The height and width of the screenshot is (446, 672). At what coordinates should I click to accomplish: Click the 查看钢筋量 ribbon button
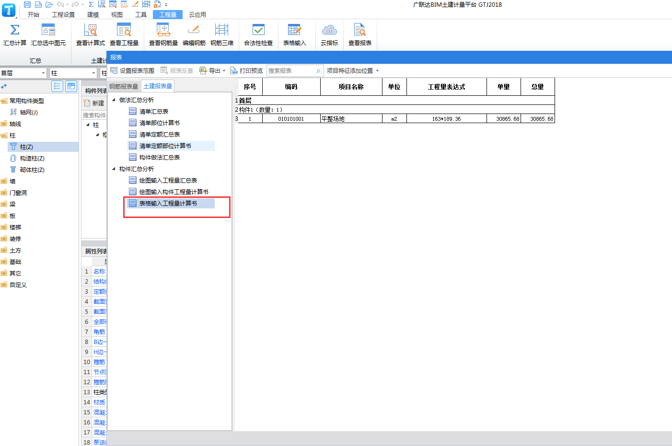coord(163,35)
